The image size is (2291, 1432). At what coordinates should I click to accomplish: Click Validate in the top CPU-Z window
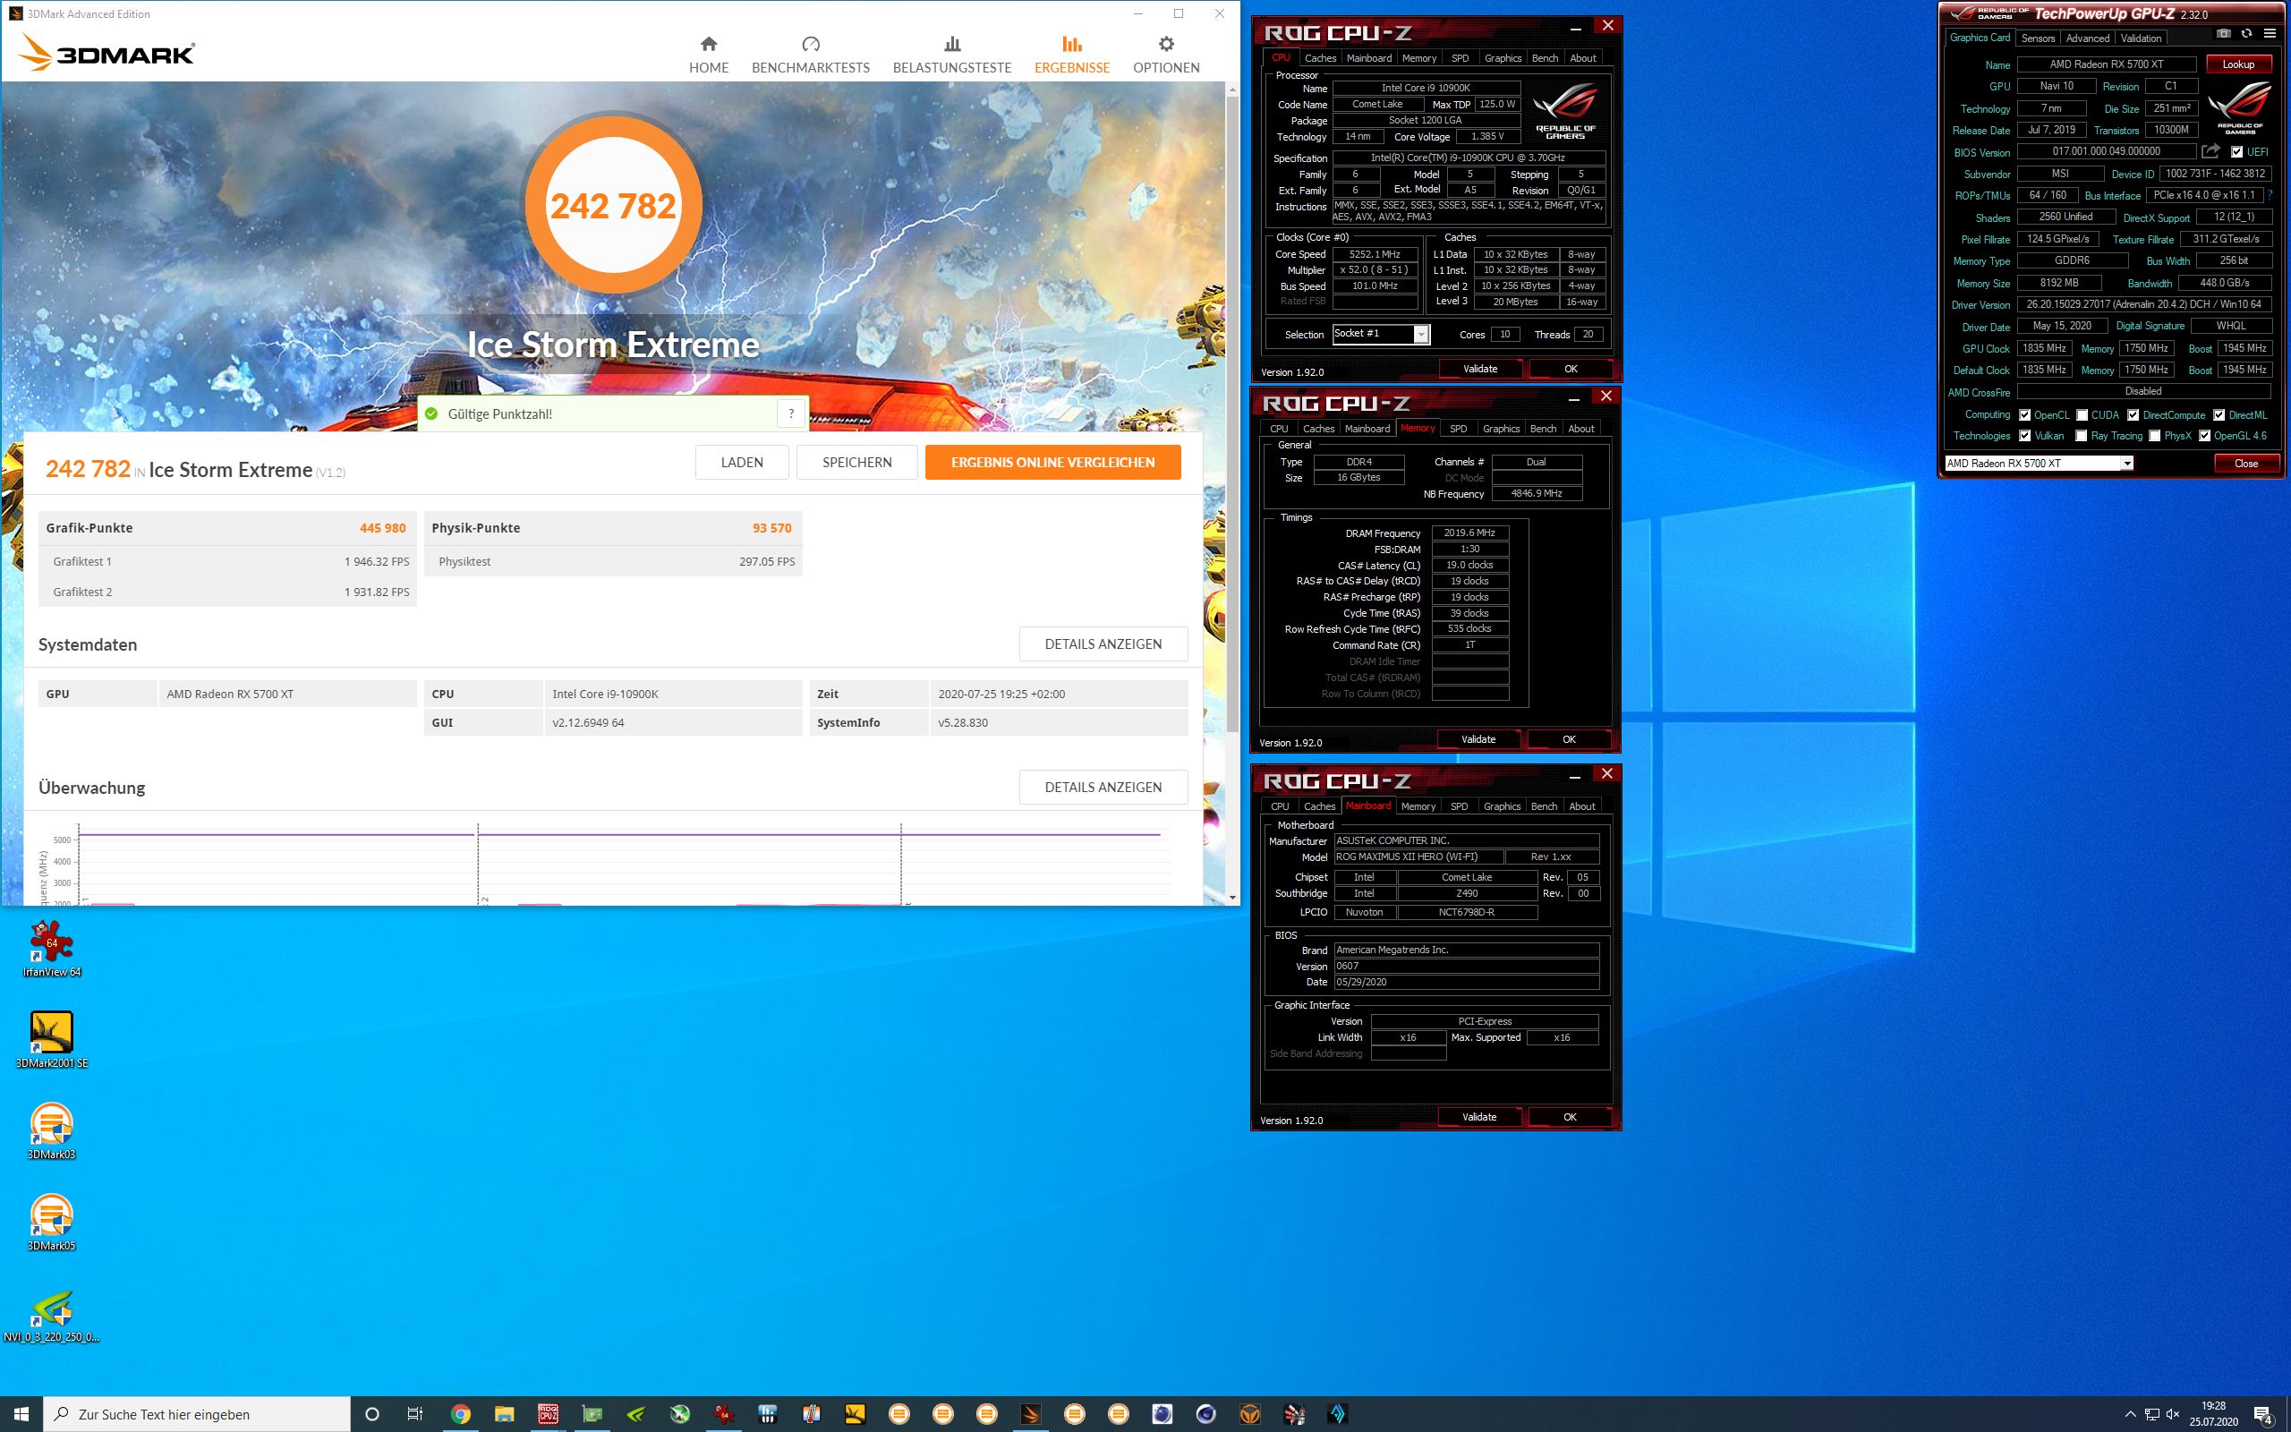[1479, 369]
